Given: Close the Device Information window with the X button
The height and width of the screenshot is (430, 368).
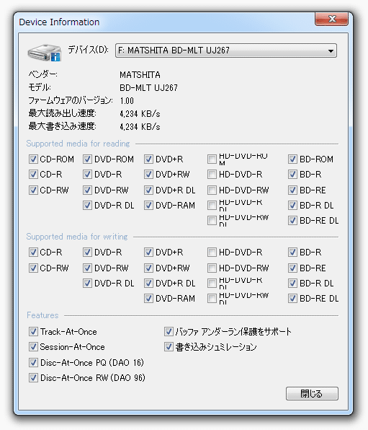Looking at the screenshot, I should 331,19.
